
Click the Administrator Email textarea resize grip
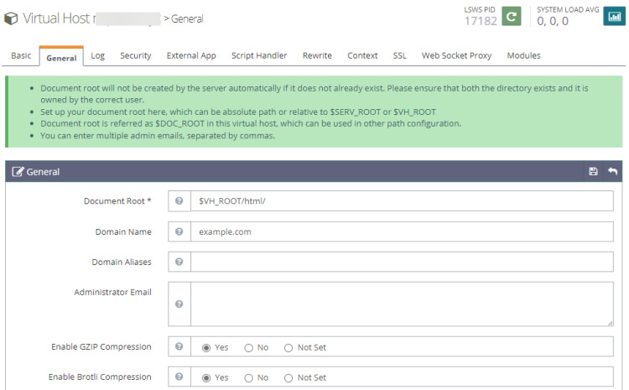point(611,323)
